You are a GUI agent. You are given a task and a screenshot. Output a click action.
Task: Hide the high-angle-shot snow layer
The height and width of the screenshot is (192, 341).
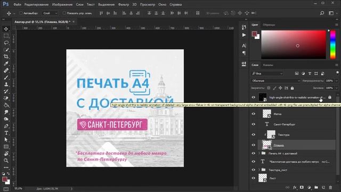click(x=254, y=97)
